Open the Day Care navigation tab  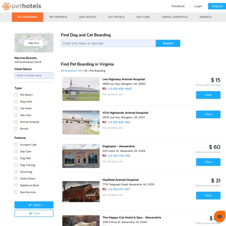pos(143,17)
